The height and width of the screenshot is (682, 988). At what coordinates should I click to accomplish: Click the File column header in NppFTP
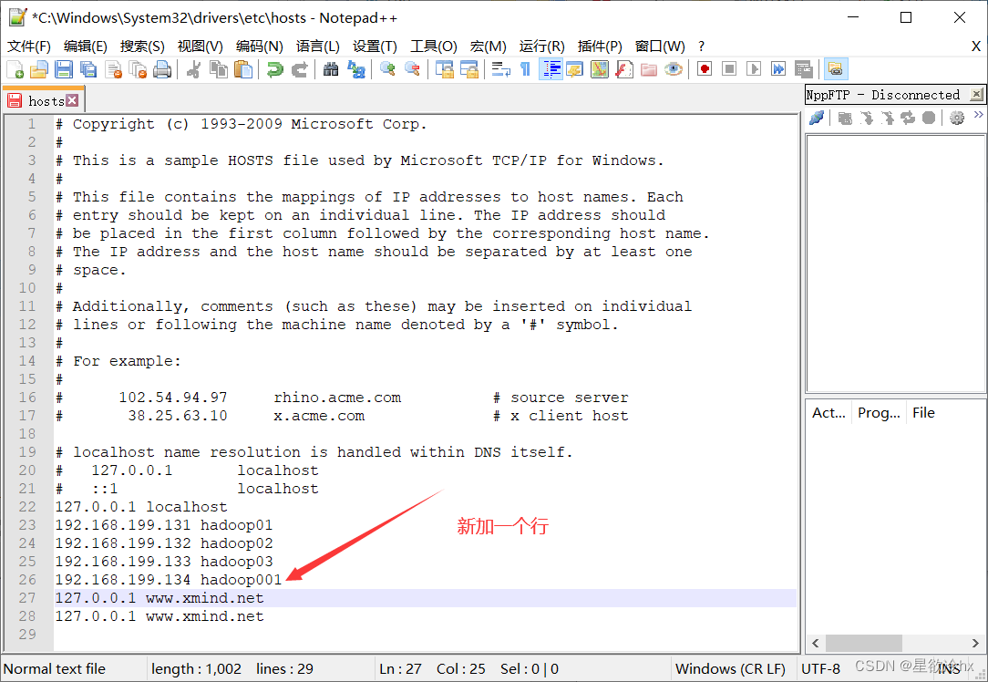(x=923, y=413)
